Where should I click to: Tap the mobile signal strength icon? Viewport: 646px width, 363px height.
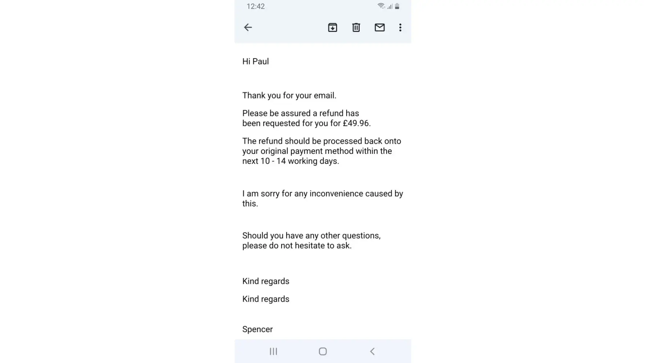click(390, 6)
